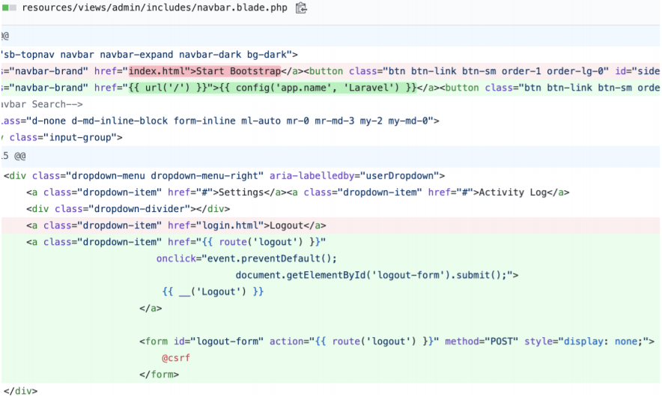Click removed line 'login.html">Logout'
The width and height of the screenshot is (662, 400).
(330, 225)
